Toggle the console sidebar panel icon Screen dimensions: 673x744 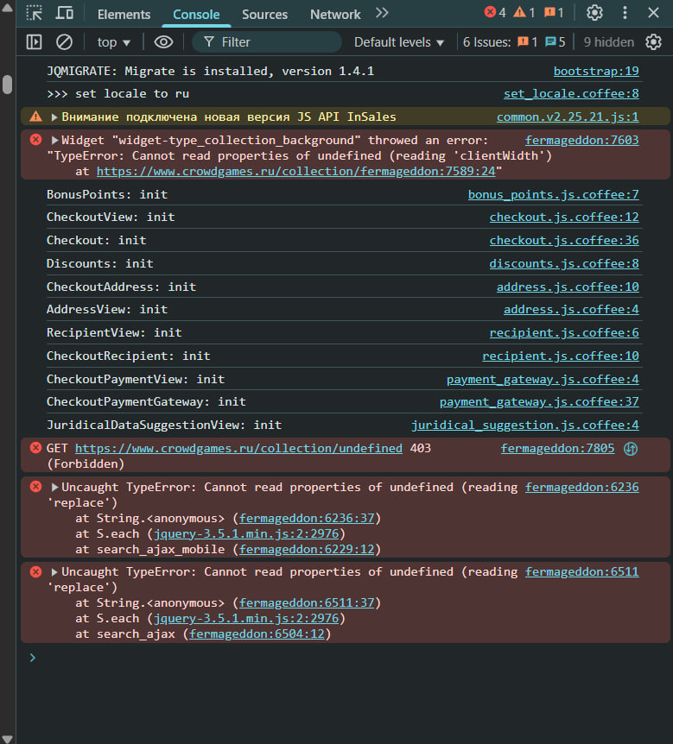[34, 41]
